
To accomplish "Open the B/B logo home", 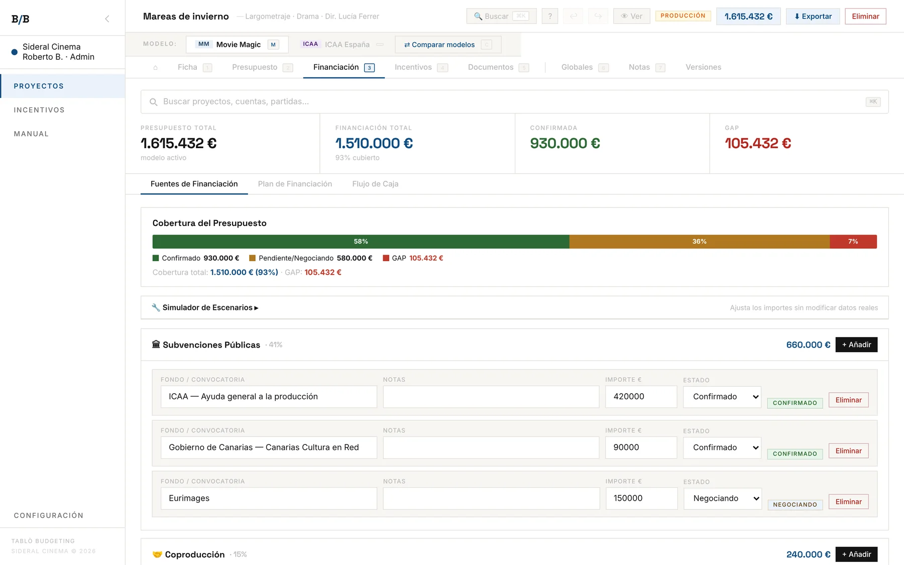I will [x=21, y=19].
